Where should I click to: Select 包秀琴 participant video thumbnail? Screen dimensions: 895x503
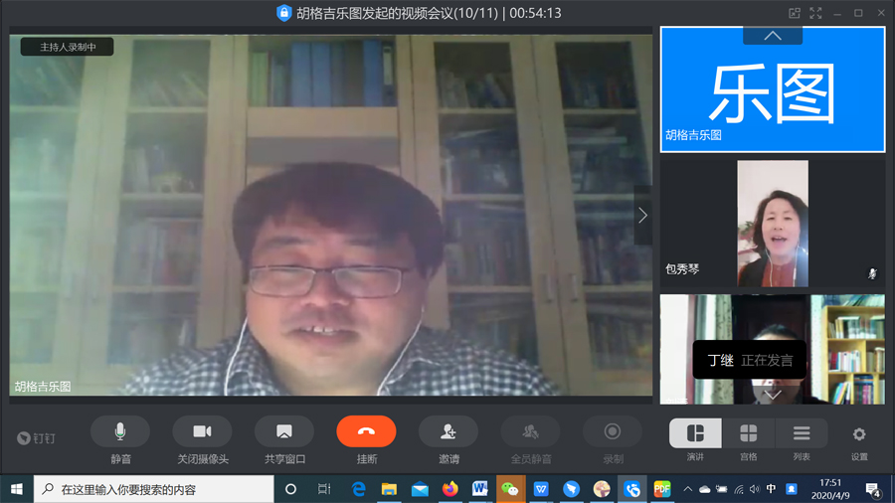(x=773, y=223)
